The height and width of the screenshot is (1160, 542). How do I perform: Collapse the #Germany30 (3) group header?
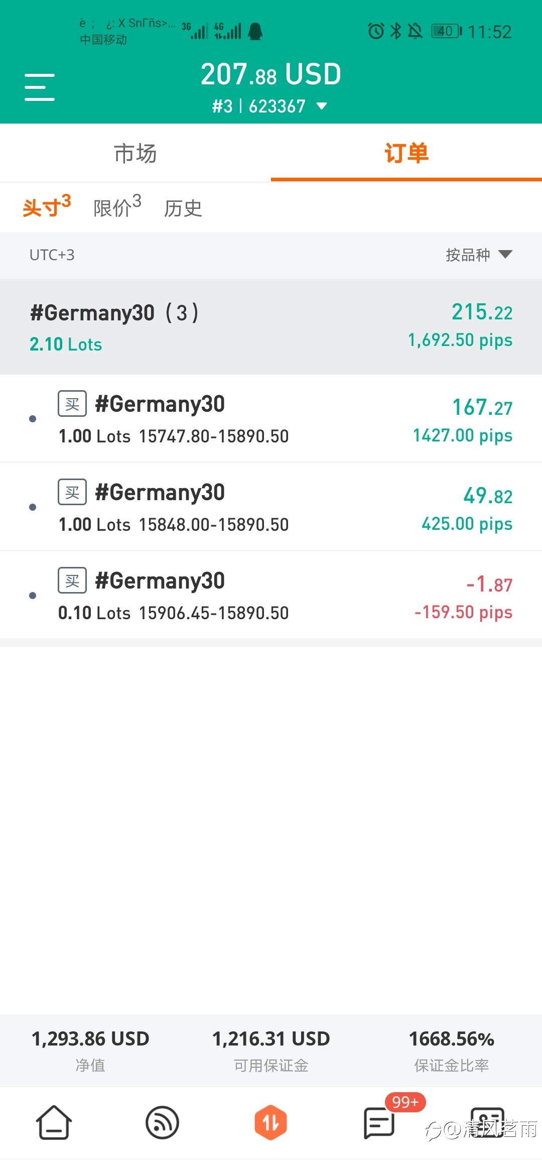coord(271,326)
